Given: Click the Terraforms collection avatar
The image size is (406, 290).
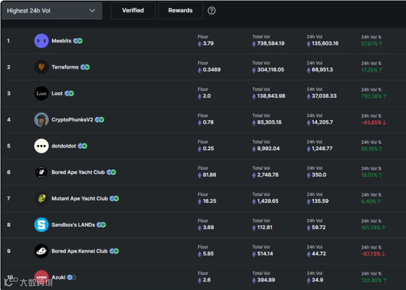Looking at the screenshot, I should (x=41, y=67).
